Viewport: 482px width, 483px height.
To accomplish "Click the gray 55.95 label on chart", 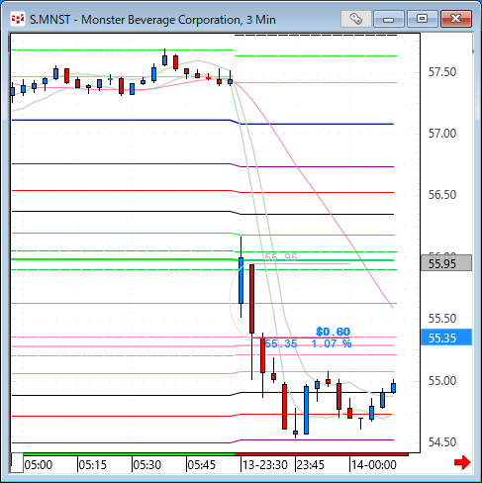I will [281, 257].
